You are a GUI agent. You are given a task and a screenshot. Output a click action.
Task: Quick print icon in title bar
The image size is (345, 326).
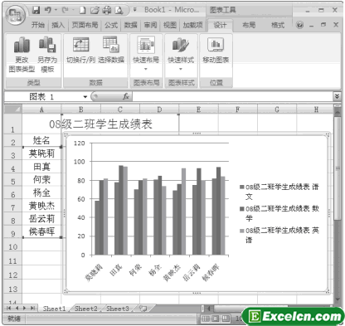(x=107, y=11)
